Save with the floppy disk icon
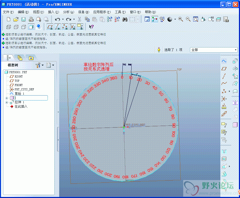Image resolution: width=240 pixels, height=198 pixels. [23, 19]
